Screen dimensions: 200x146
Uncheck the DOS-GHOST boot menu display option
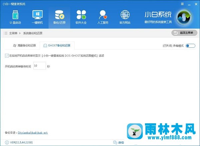[x=7, y=55]
